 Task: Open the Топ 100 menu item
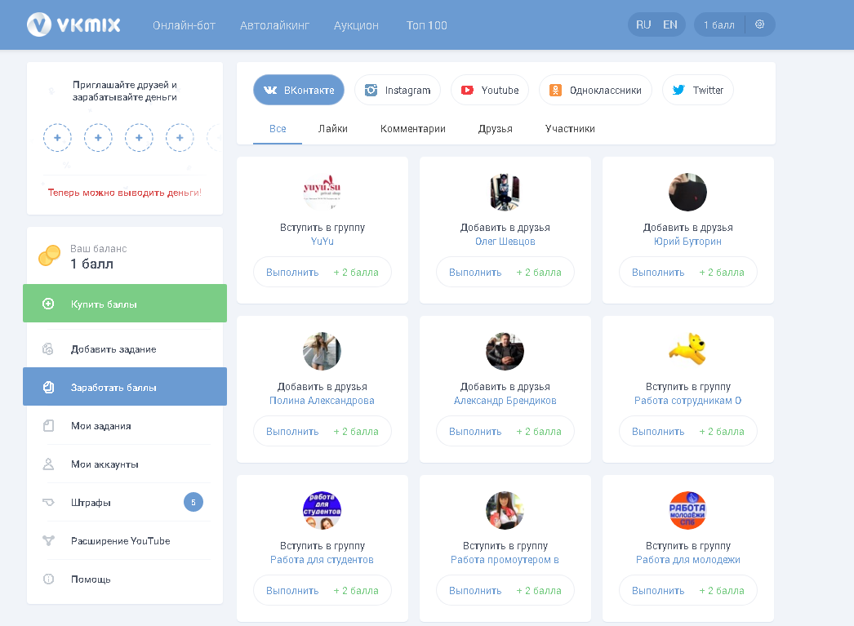426,25
